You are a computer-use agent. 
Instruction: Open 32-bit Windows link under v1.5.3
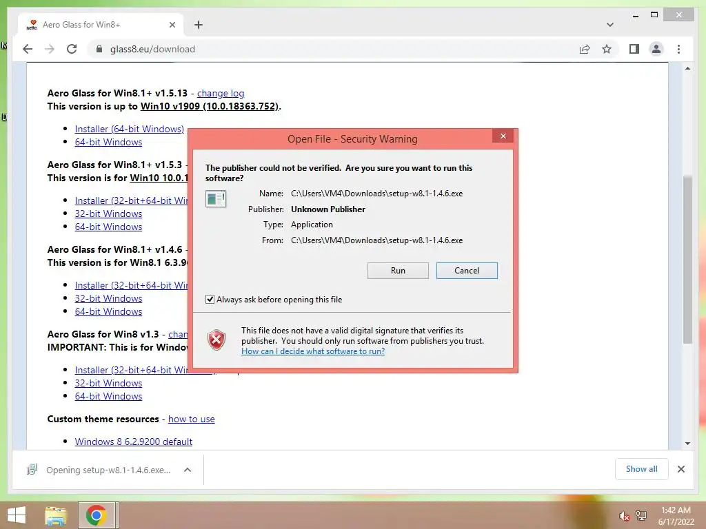click(x=108, y=214)
